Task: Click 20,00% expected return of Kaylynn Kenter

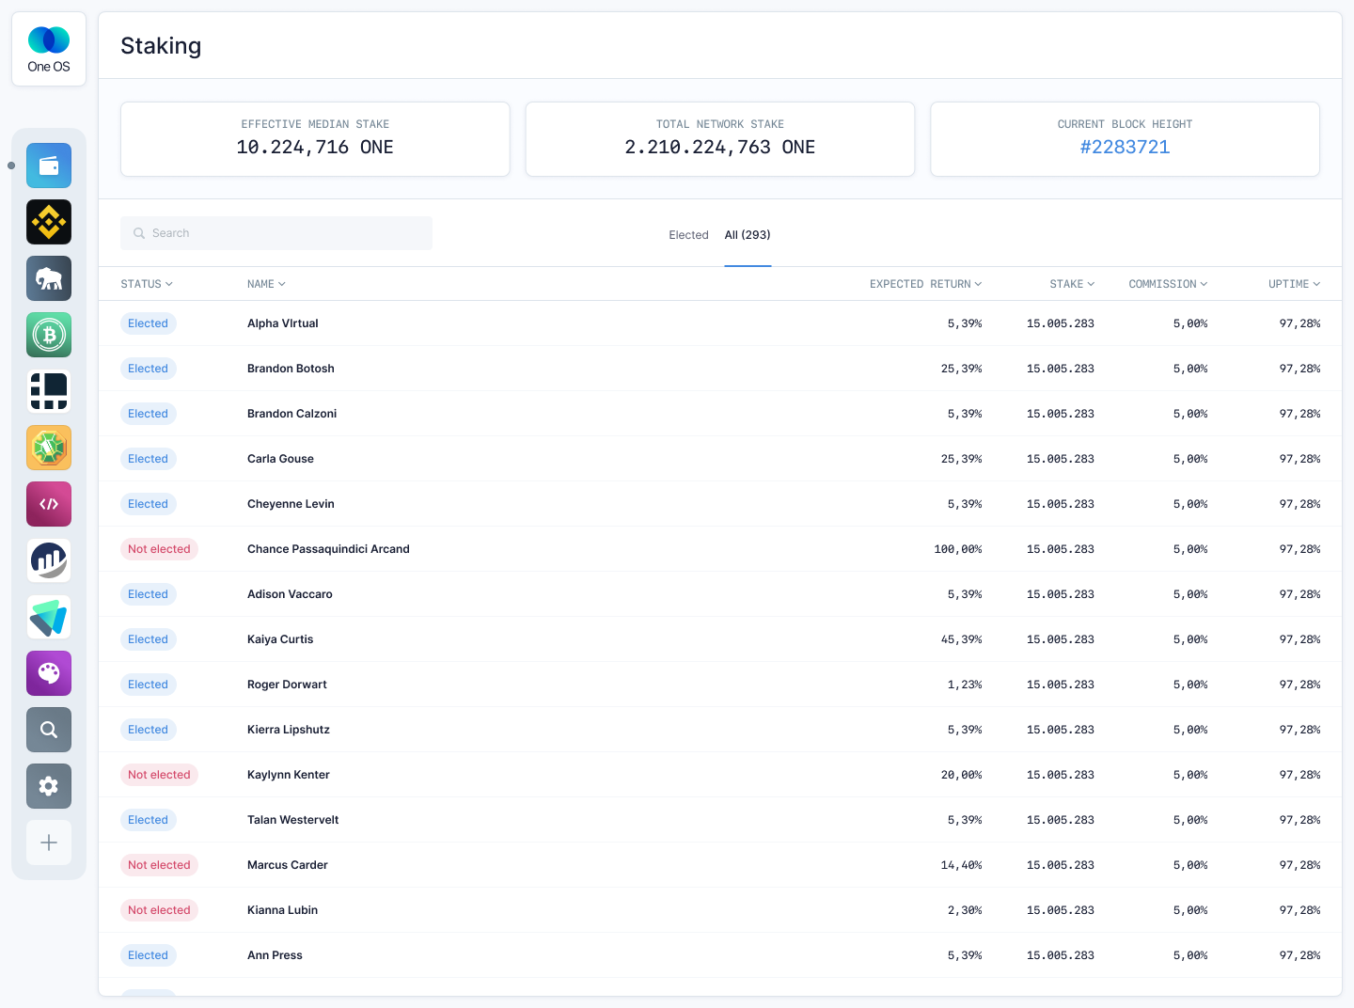Action: [961, 775]
